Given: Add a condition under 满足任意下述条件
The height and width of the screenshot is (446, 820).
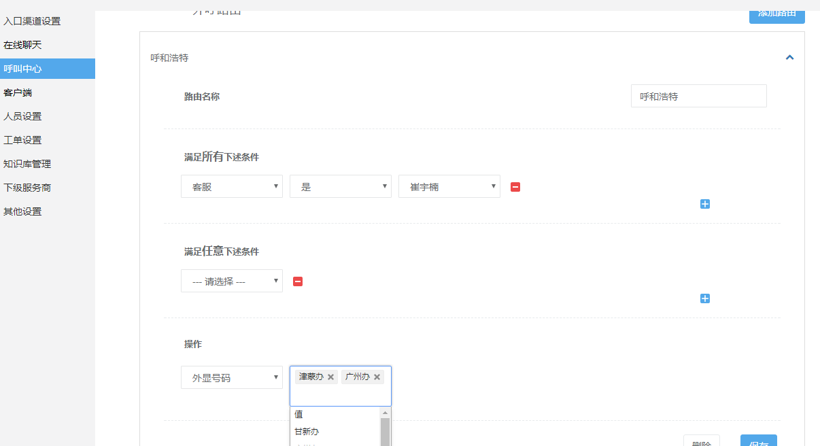Looking at the screenshot, I should [x=705, y=298].
